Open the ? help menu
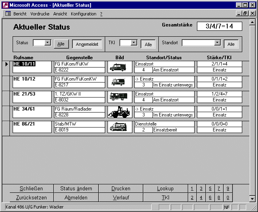The height and width of the screenshot is (212, 258). pyautogui.click(x=101, y=14)
